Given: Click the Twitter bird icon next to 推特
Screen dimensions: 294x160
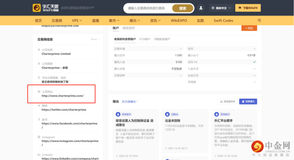Looking at the screenshot, I should click(x=39, y=106).
